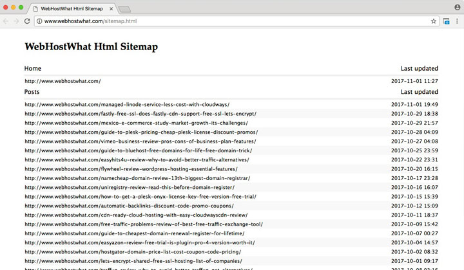Click the date 2017-10-04 14:57
Screen dimensions: 464x270
[x=414, y=242]
